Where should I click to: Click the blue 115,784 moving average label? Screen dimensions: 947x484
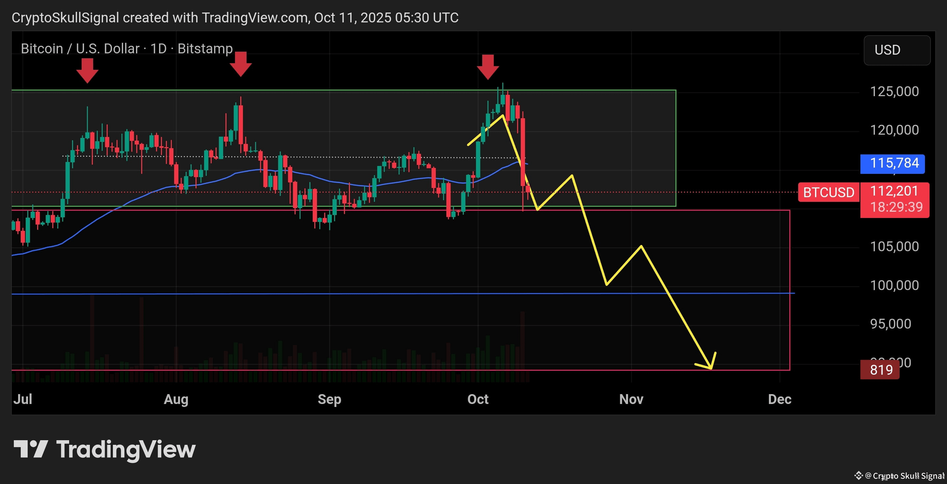(893, 163)
